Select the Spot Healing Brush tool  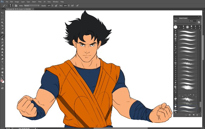pyautogui.click(x=2, y=32)
